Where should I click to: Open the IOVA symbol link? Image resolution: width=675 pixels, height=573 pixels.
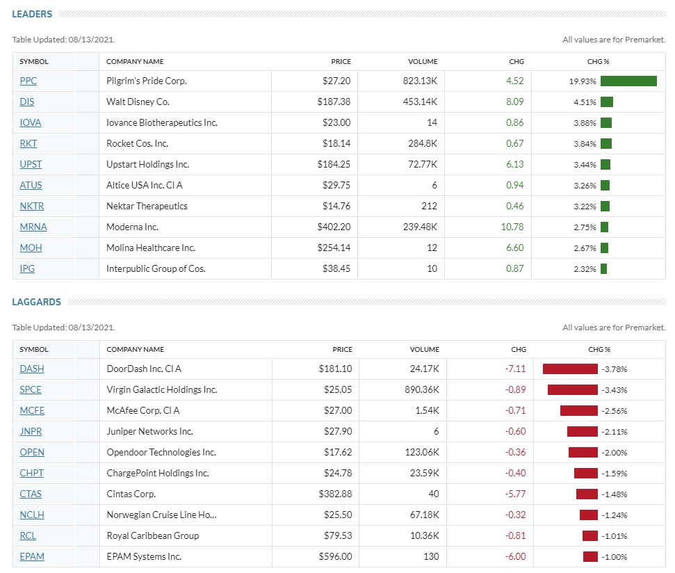pos(31,122)
